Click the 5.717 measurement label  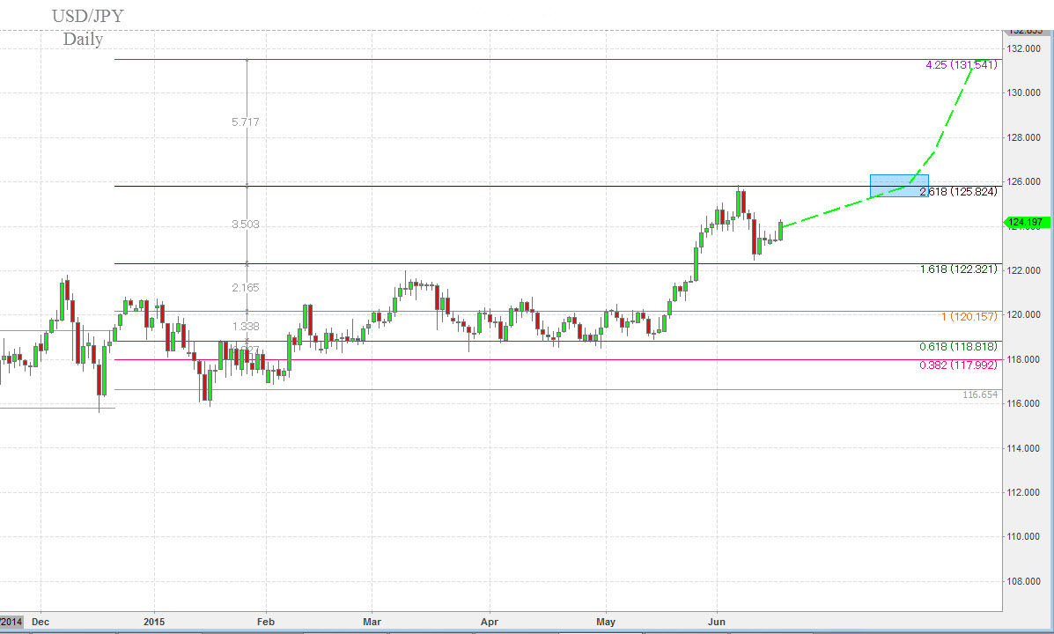[245, 122]
